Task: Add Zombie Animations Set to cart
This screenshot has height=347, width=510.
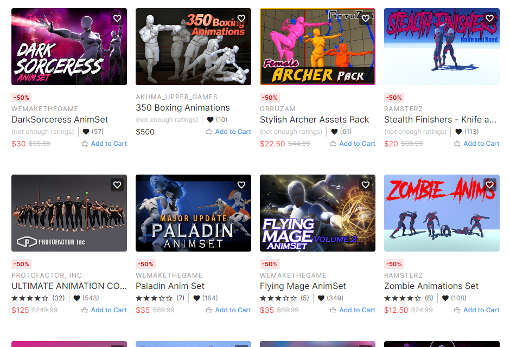Action: tap(476, 310)
